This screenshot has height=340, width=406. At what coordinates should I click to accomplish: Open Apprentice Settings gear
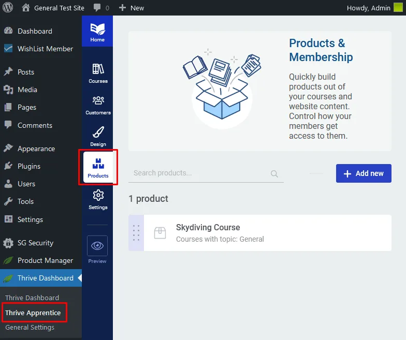point(98,200)
